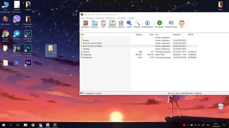Open the Windows Start menu
The width and height of the screenshot is (229, 128).
coord(4,125)
